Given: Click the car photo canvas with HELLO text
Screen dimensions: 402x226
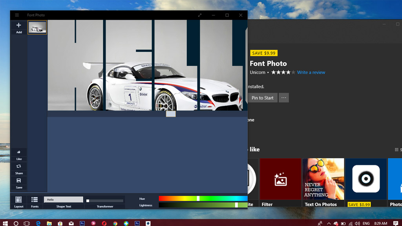Looking at the screenshot, I should [148, 66].
